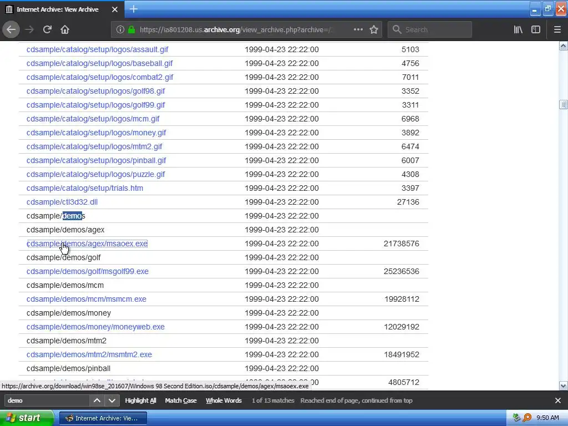Open assault.gif link

(97, 49)
